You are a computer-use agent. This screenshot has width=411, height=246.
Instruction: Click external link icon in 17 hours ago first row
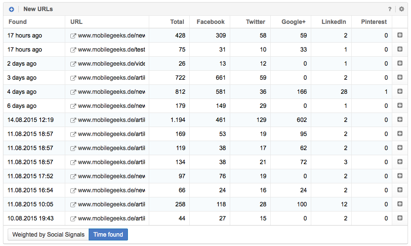pos(73,36)
